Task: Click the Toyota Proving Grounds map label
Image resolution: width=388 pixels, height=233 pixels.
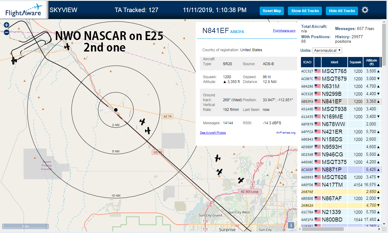Action: [x=47, y=165]
